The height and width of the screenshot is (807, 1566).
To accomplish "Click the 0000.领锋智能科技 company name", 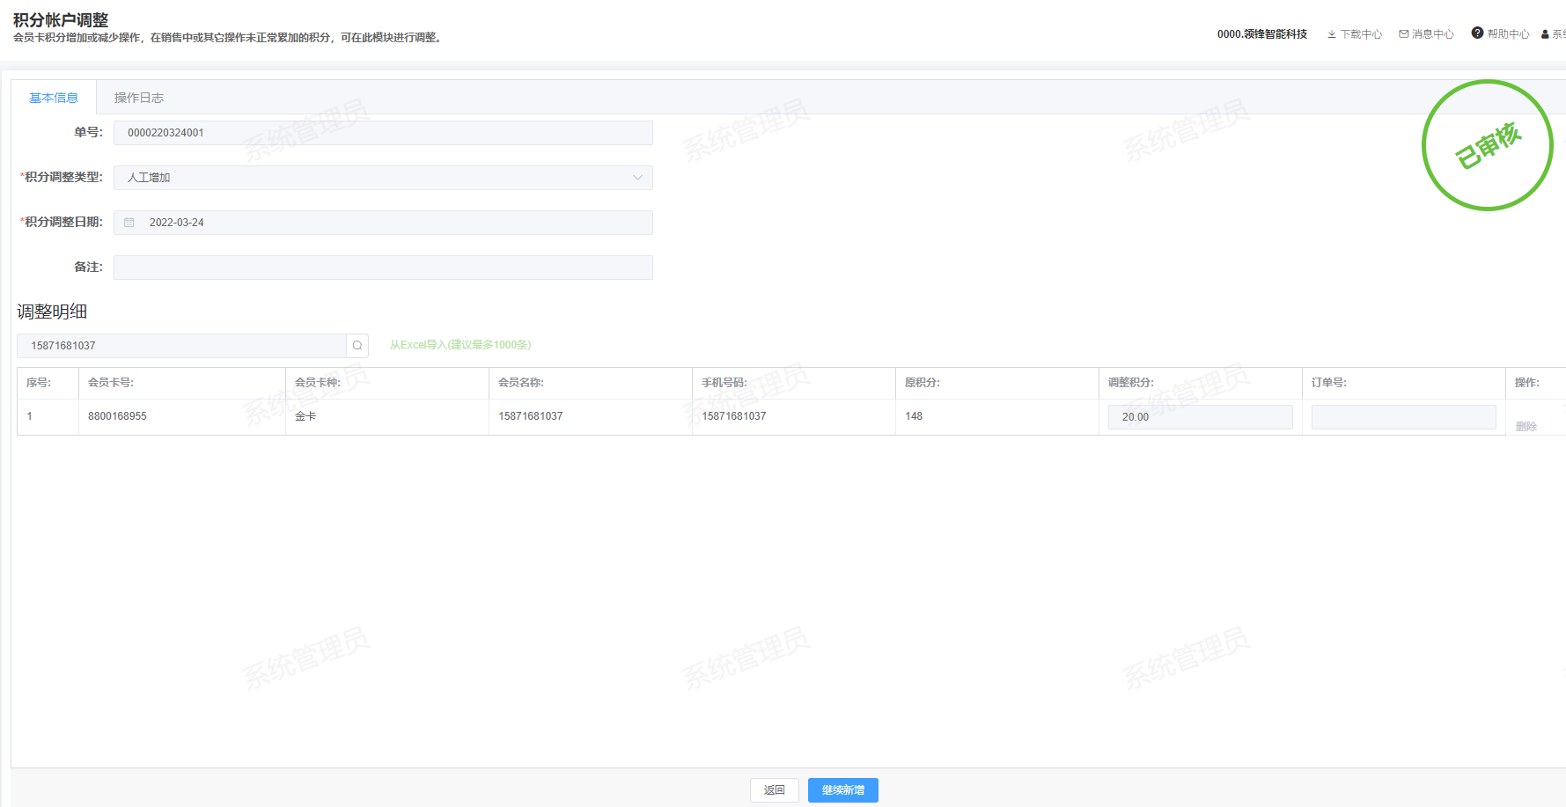I will tap(1262, 34).
